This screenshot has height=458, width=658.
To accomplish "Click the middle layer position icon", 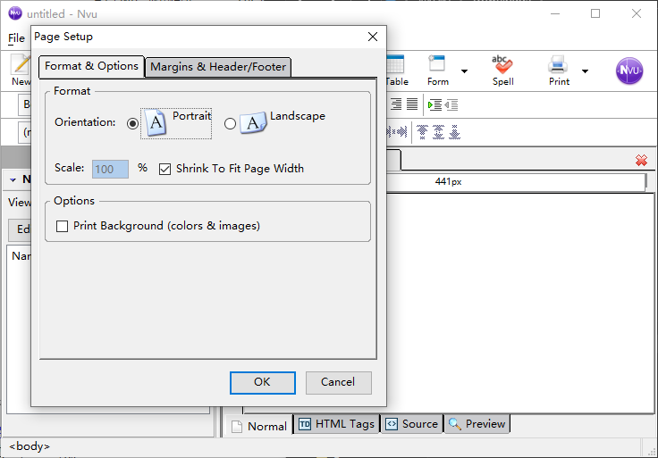I will pos(438,132).
